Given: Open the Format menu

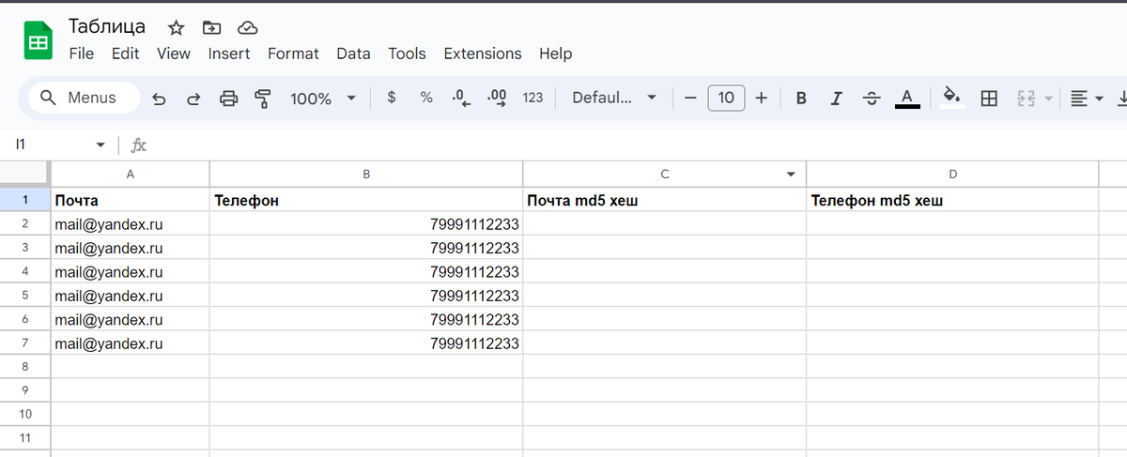Looking at the screenshot, I should 293,53.
